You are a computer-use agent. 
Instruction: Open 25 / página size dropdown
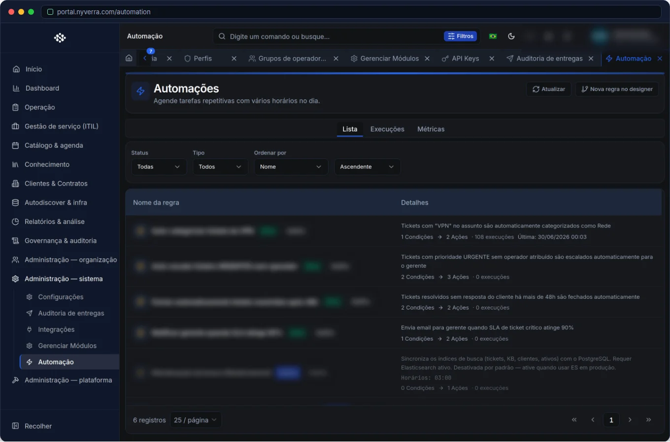196,420
